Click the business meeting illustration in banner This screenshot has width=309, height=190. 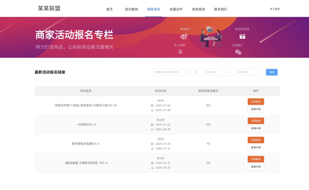(x=211, y=37)
